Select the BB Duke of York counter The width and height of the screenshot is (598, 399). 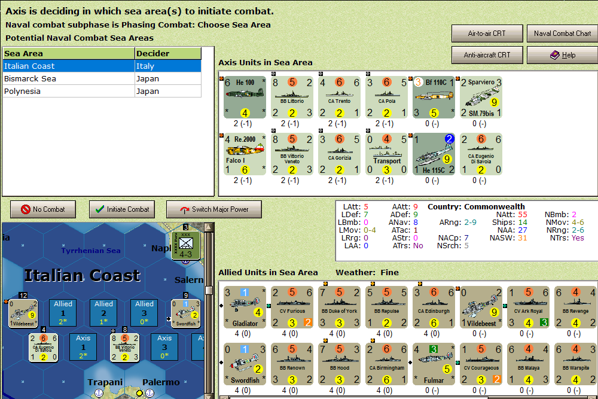click(340, 307)
